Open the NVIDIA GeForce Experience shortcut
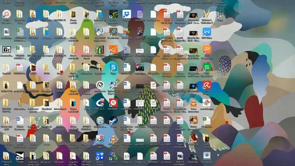Image resolution: width=295 pixels, height=166 pixels. coord(113,14)
